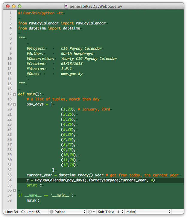The width and height of the screenshot is (187, 218).
Task: Click the opening docstring quotes on line 6
Action: click(x=22, y=38)
